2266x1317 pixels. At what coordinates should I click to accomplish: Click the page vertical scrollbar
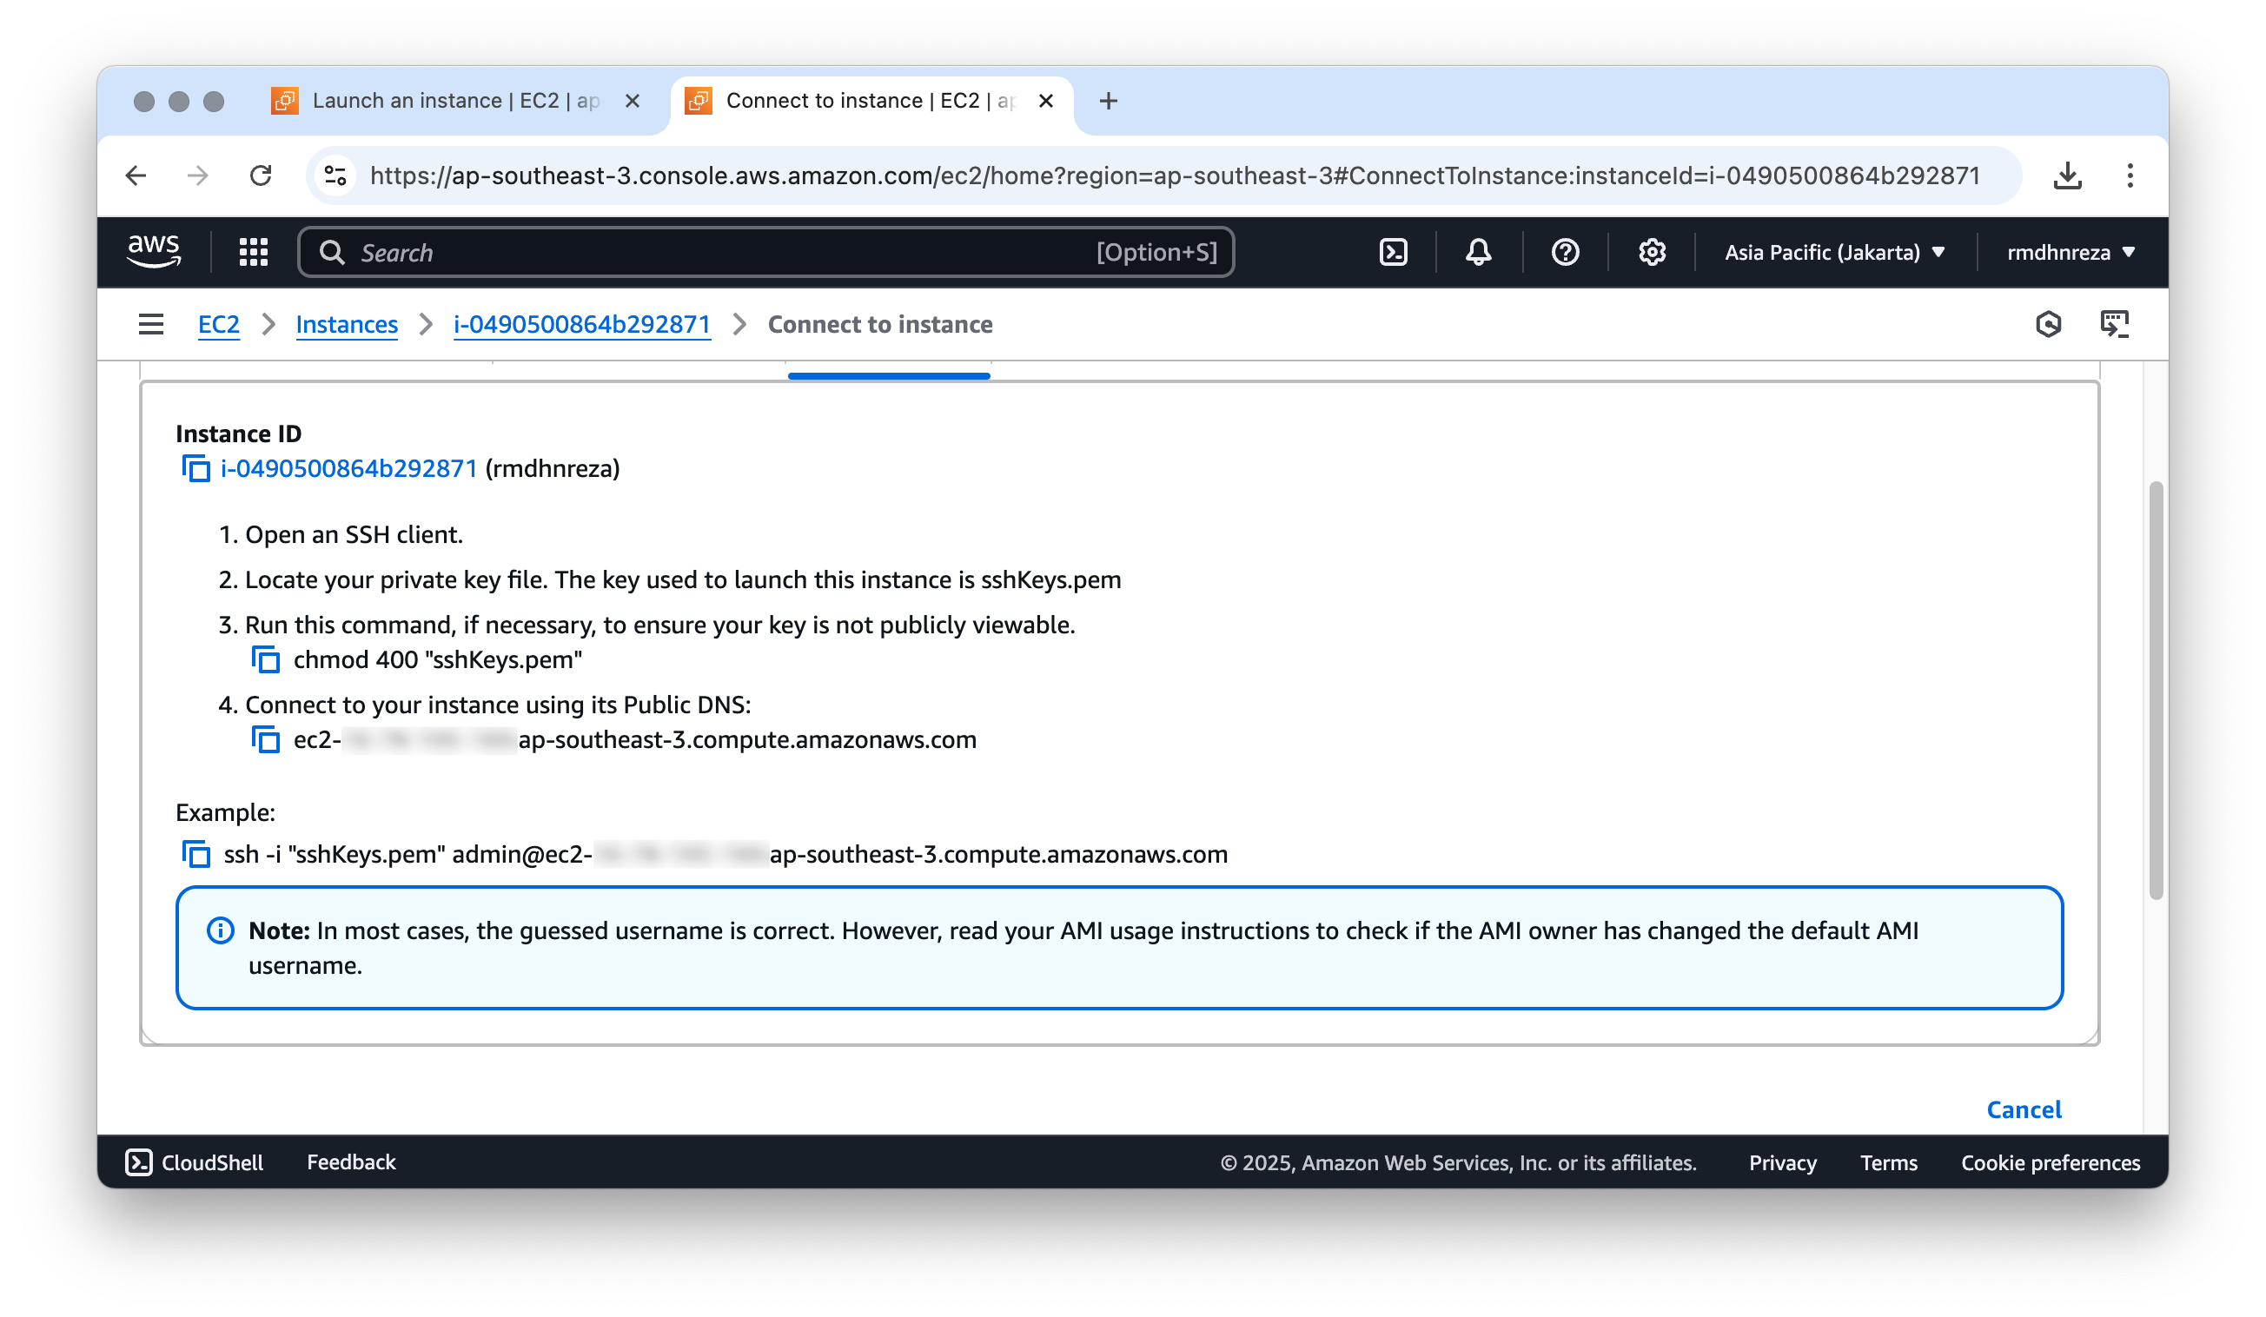2156,691
